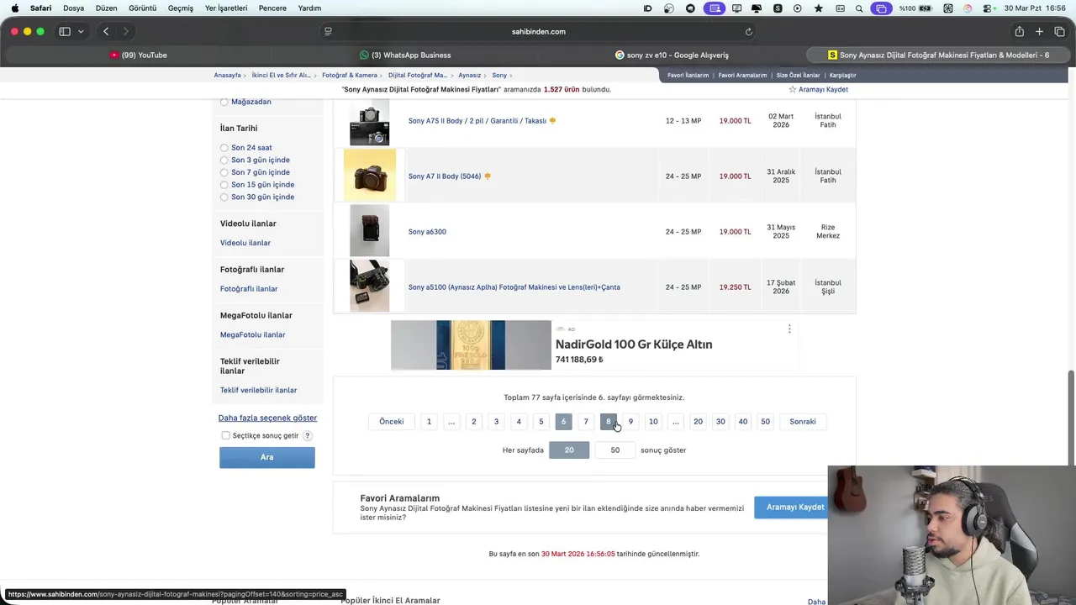
Task: Open results page 8
Action: click(x=609, y=422)
